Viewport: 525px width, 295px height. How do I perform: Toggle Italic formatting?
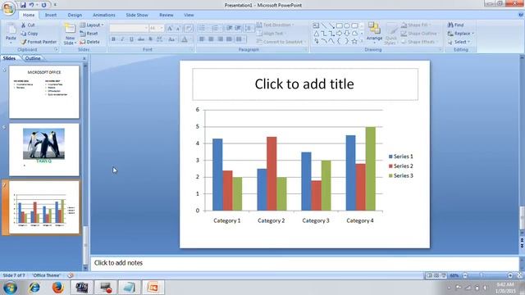[122, 39]
